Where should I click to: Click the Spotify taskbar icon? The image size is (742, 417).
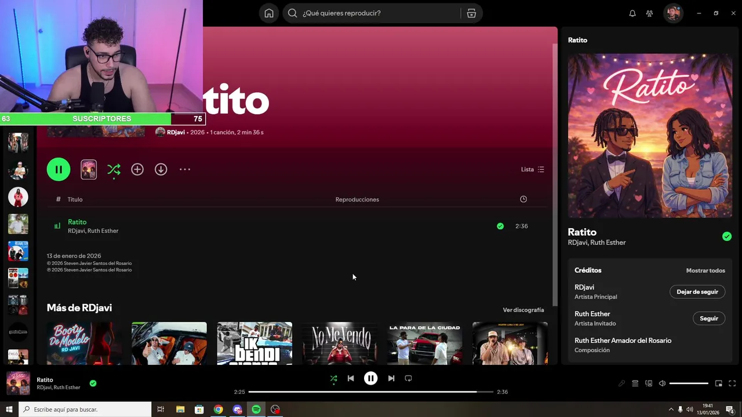point(256,409)
